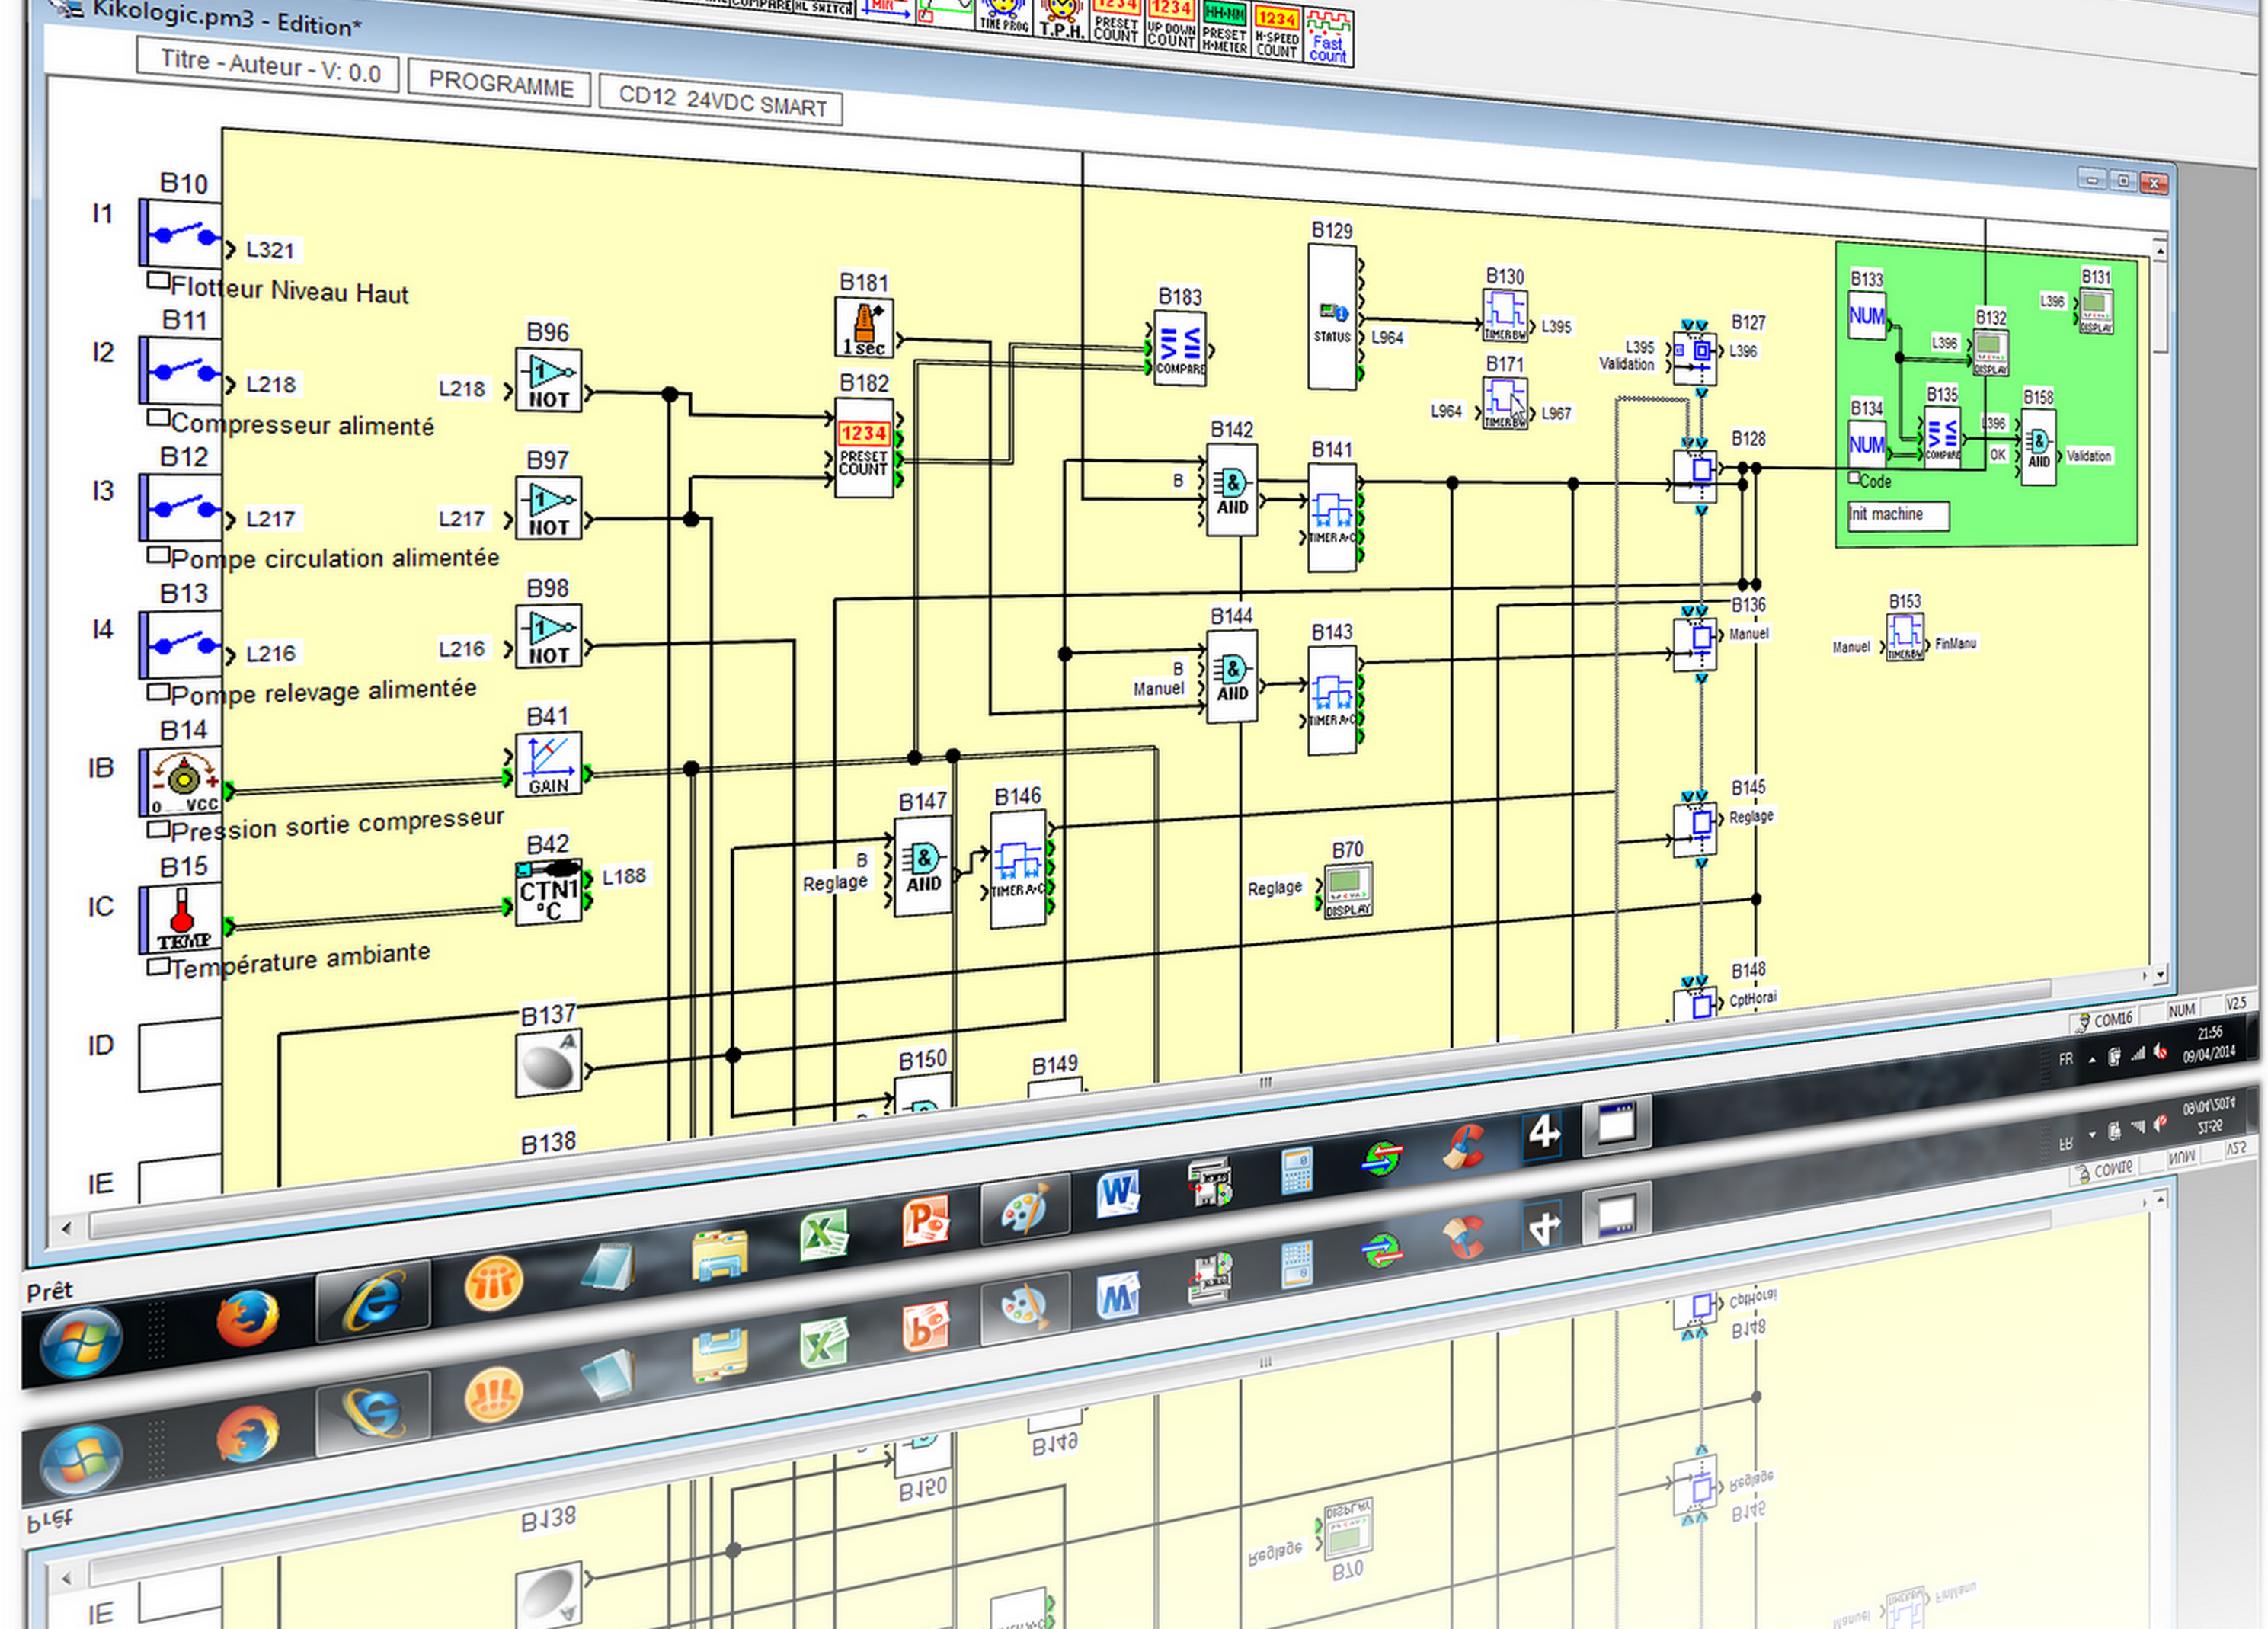Click the L188 link label

pos(624,877)
